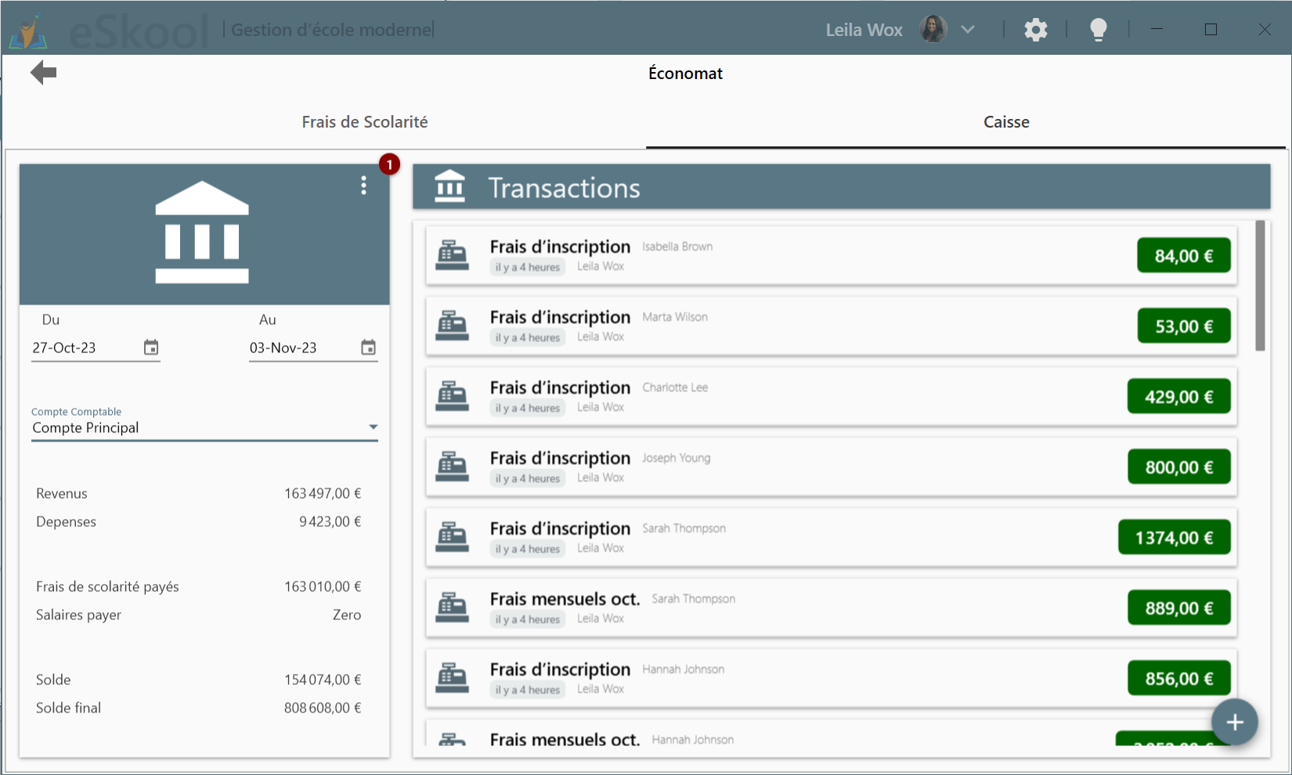Open the 'Du' date calendar picker
The width and height of the screenshot is (1292, 775).
coord(151,348)
